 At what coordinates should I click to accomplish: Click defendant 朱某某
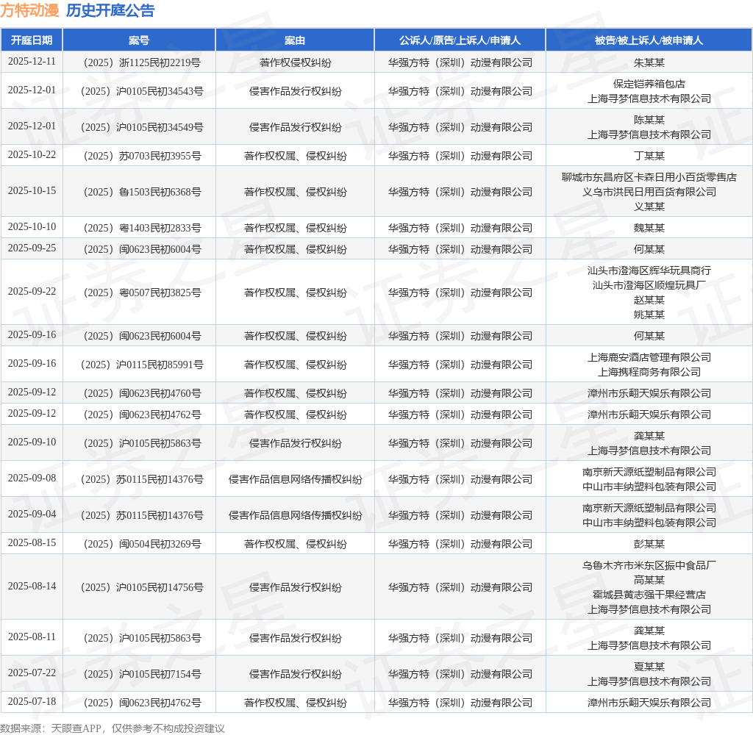(649, 62)
